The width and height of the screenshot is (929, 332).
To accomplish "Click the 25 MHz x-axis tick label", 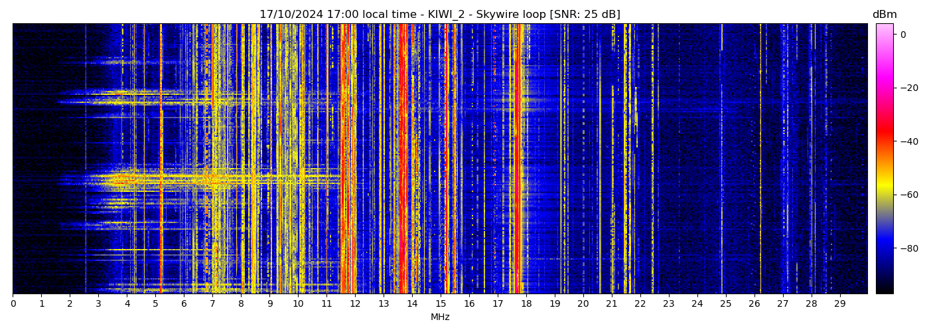I will tap(725, 304).
